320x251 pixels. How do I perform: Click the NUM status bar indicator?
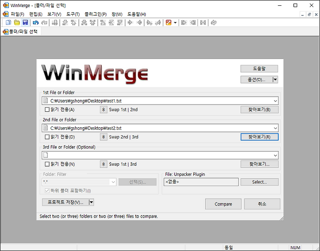pos(295,247)
